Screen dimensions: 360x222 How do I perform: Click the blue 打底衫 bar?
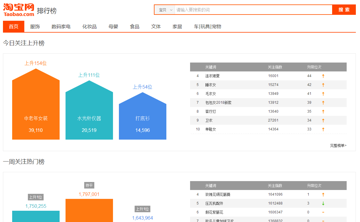(143, 116)
